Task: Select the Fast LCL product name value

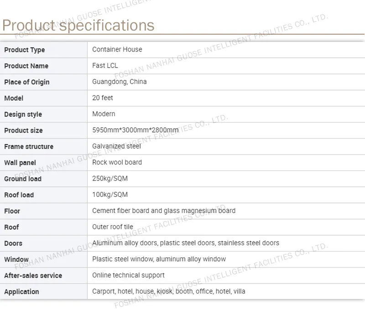Action: [105, 66]
